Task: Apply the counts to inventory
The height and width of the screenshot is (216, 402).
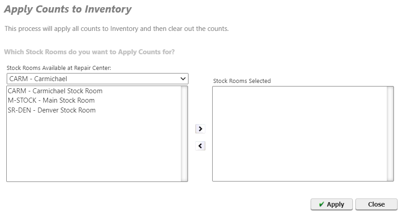Action: pos(332,204)
